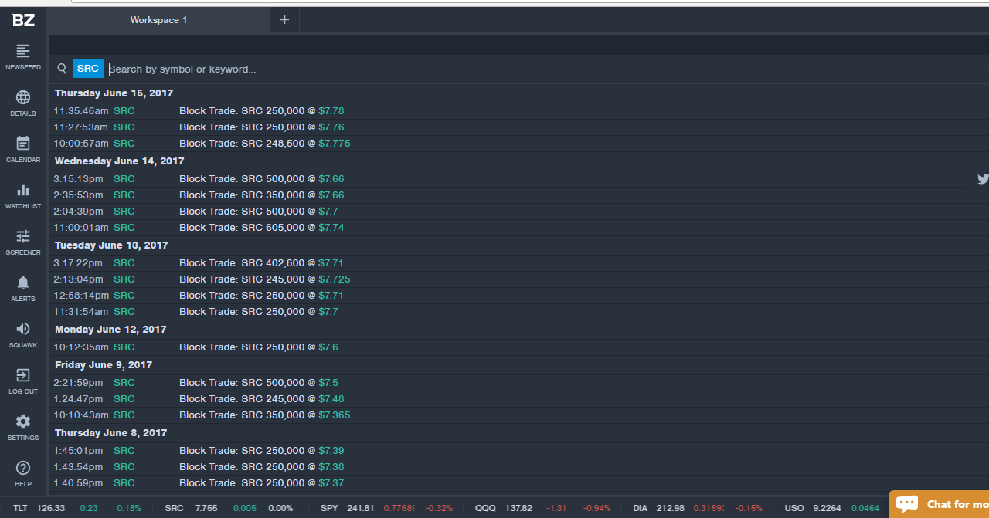The image size is (989, 518).
Task: Click the QQQ ticker in bottom bar
Action: tap(485, 508)
